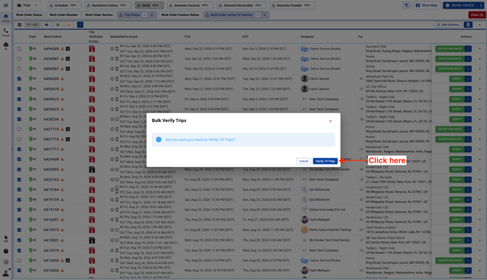
Task: Click the black document icon for work order 6425085
Action: point(92,169)
